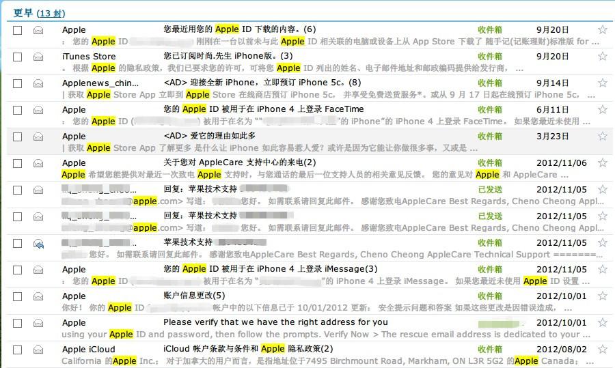Screen dimensions: 615x368
Task: Tick checkbox for AppleCare 支持中心的来电 email
Action: pos(17,163)
